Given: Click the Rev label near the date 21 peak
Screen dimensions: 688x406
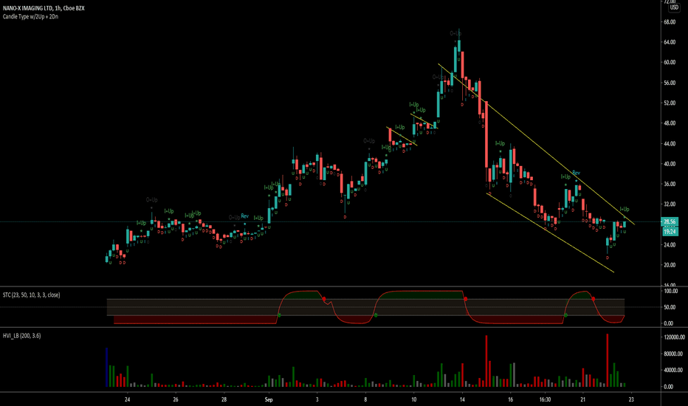Looking at the screenshot, I should tap(576, 173).
